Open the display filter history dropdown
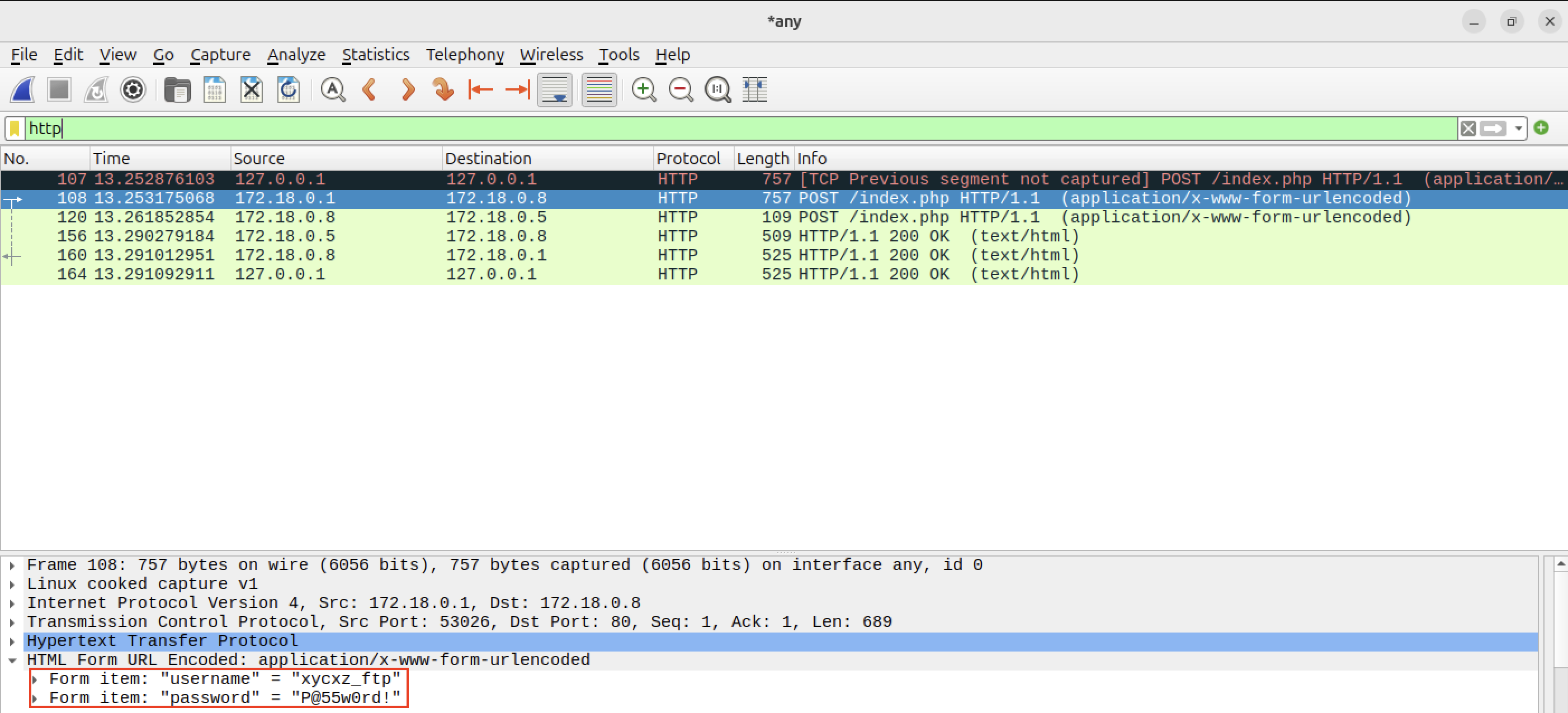Image resolution: width=1568 pixels, height=713 pixels. 1518,128
